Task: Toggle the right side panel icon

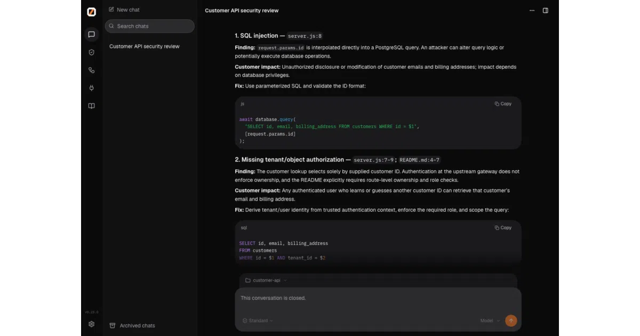Action: click(546, 11)
